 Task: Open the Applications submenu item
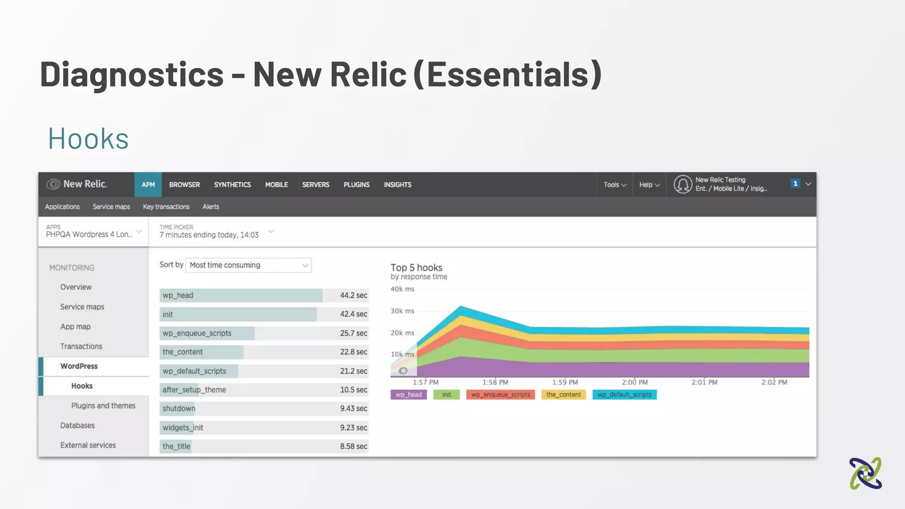[62, 207]
